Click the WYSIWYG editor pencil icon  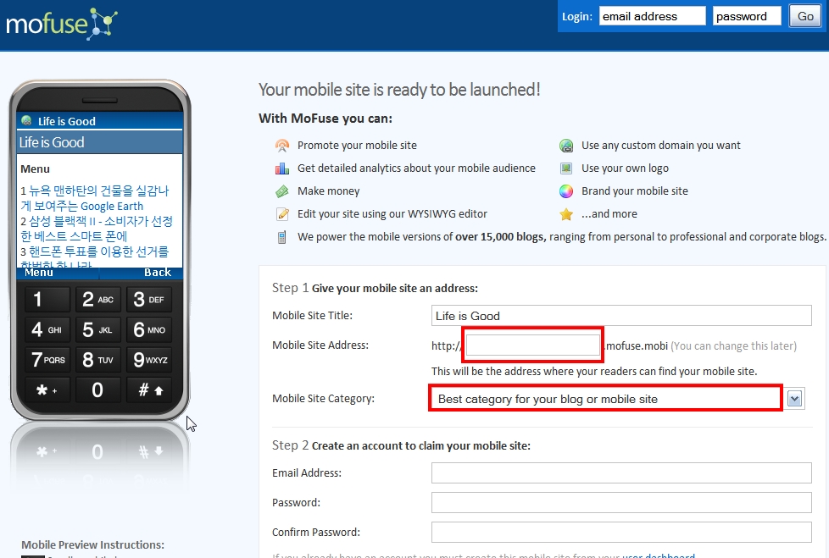pos(282,214)
